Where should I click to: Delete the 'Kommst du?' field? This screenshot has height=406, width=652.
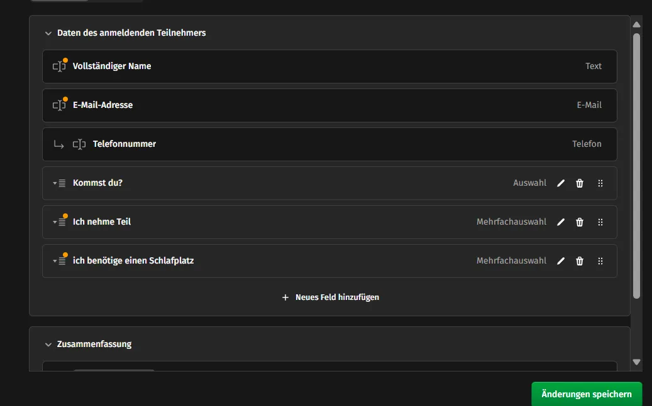[x=580, y=183]
